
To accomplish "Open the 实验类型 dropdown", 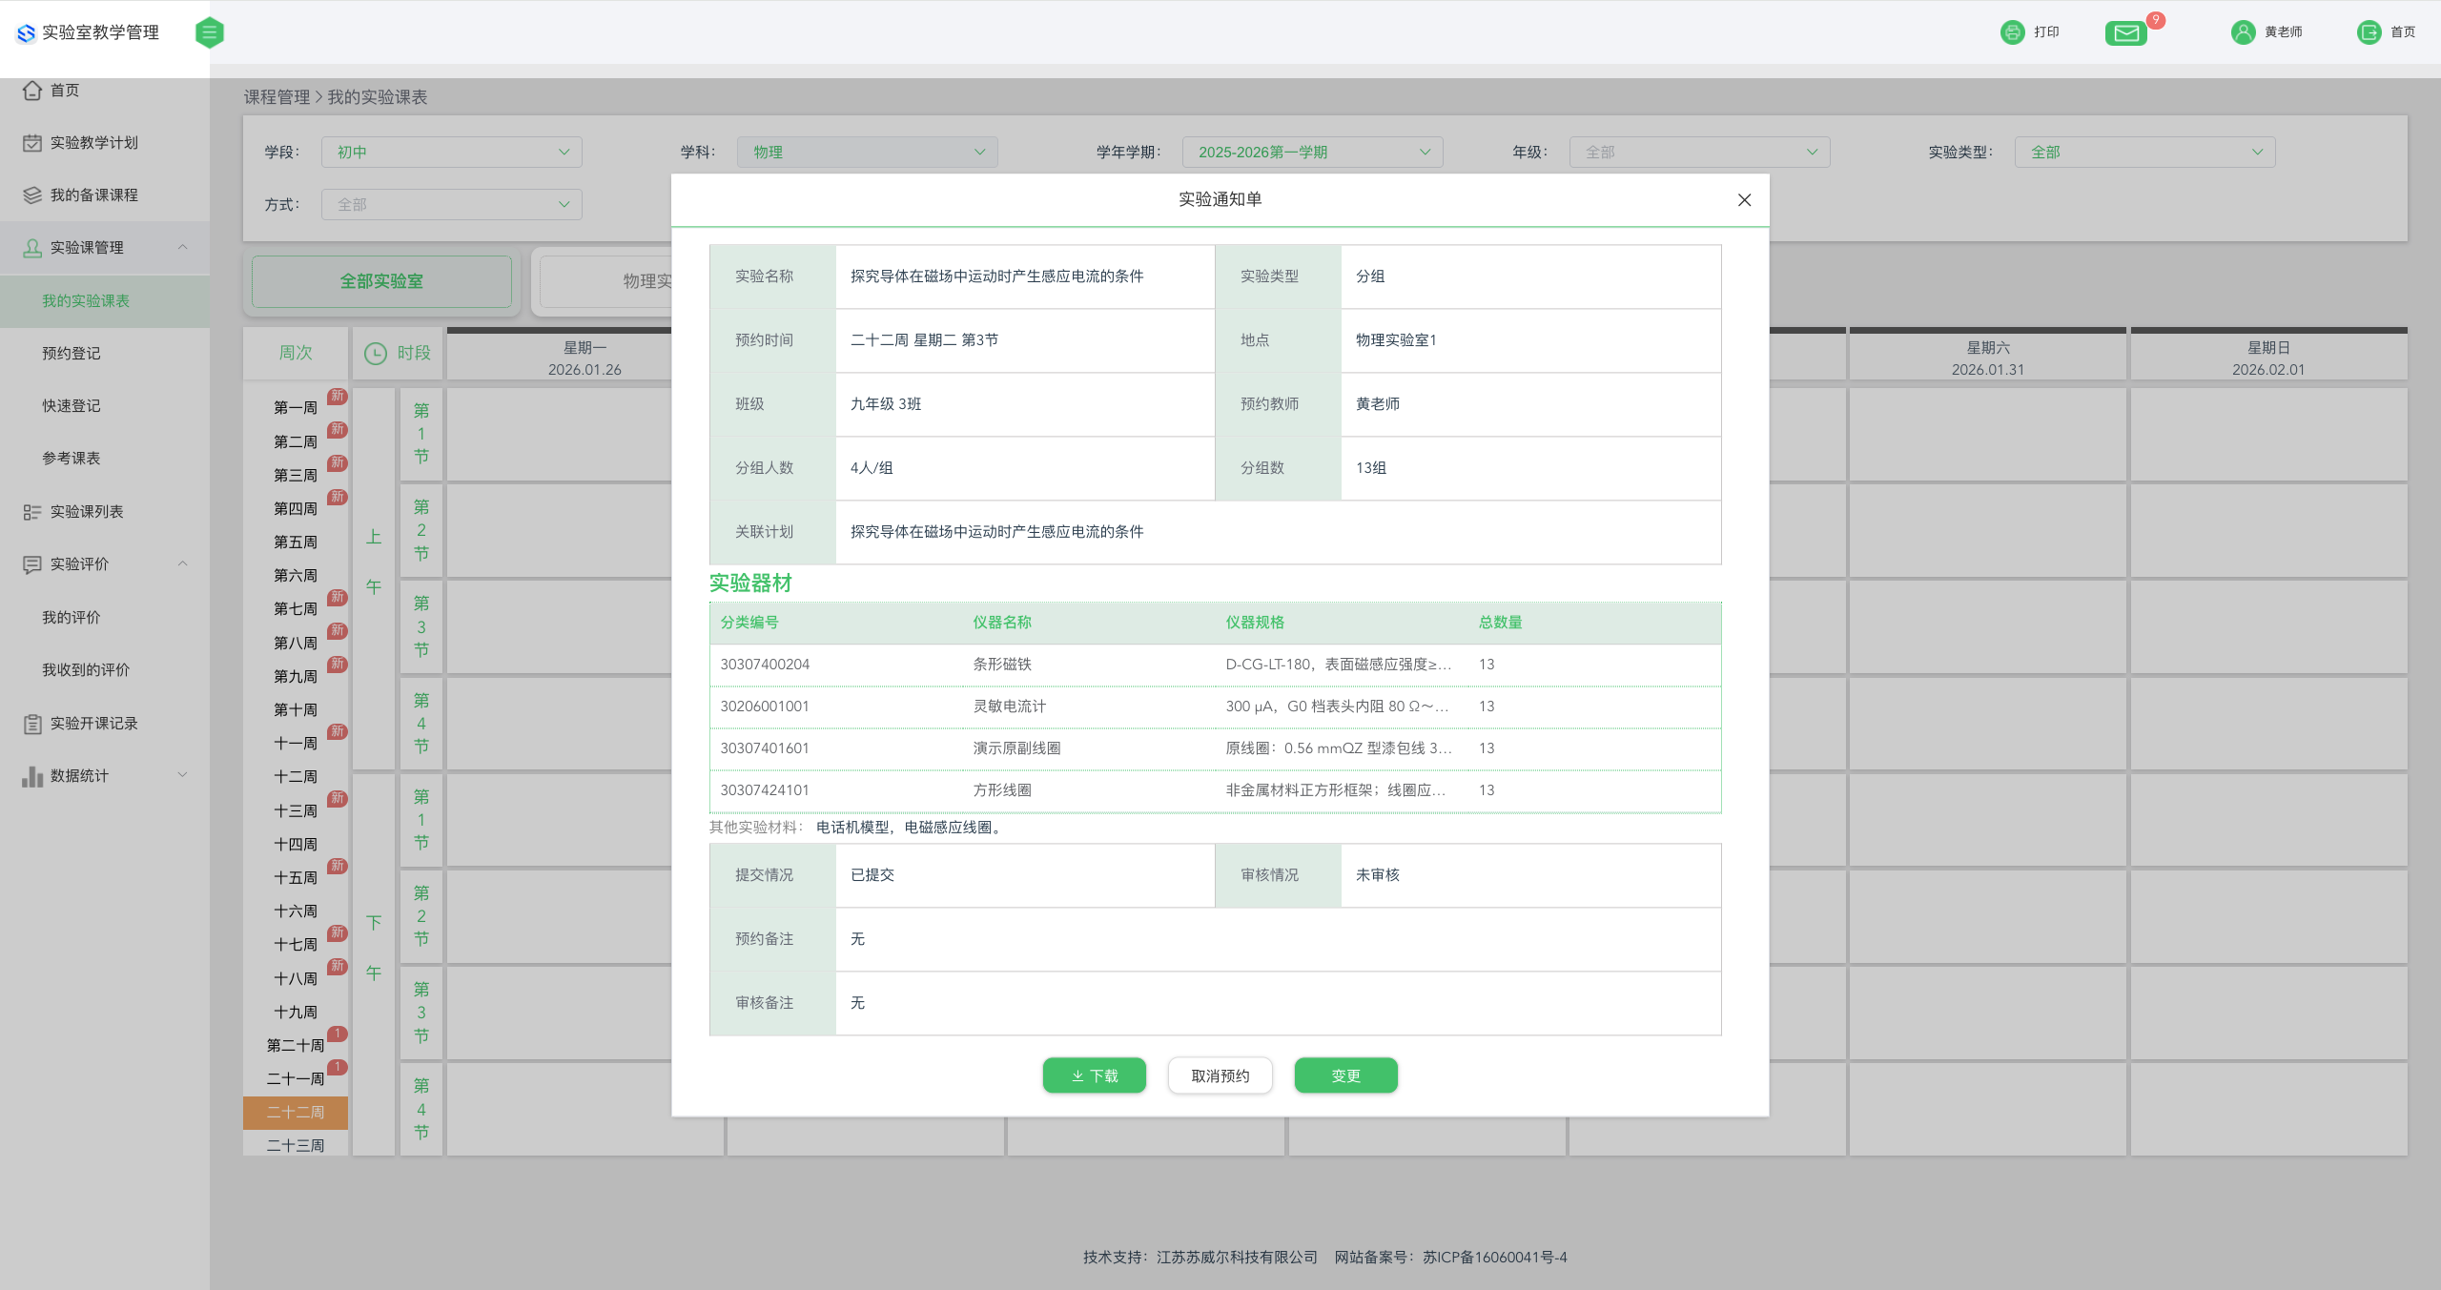I will [x=2144, y=153].
